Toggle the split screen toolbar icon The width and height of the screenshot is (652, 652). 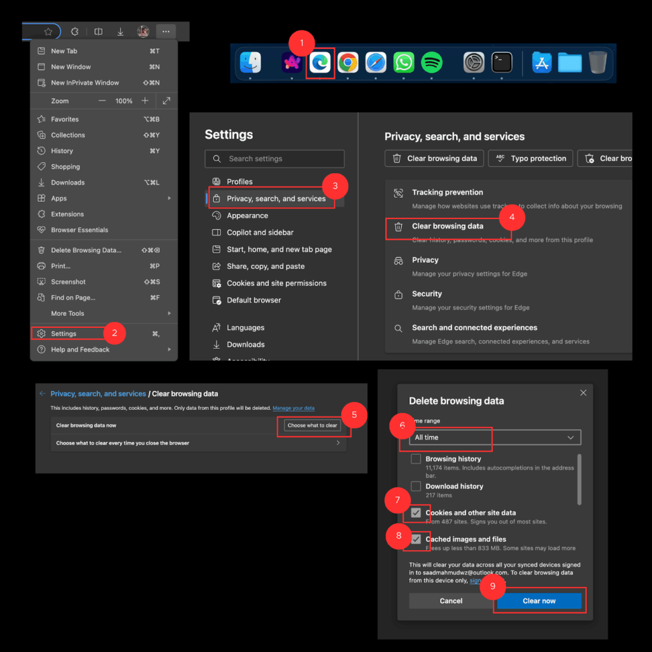(x=99, y=32)
